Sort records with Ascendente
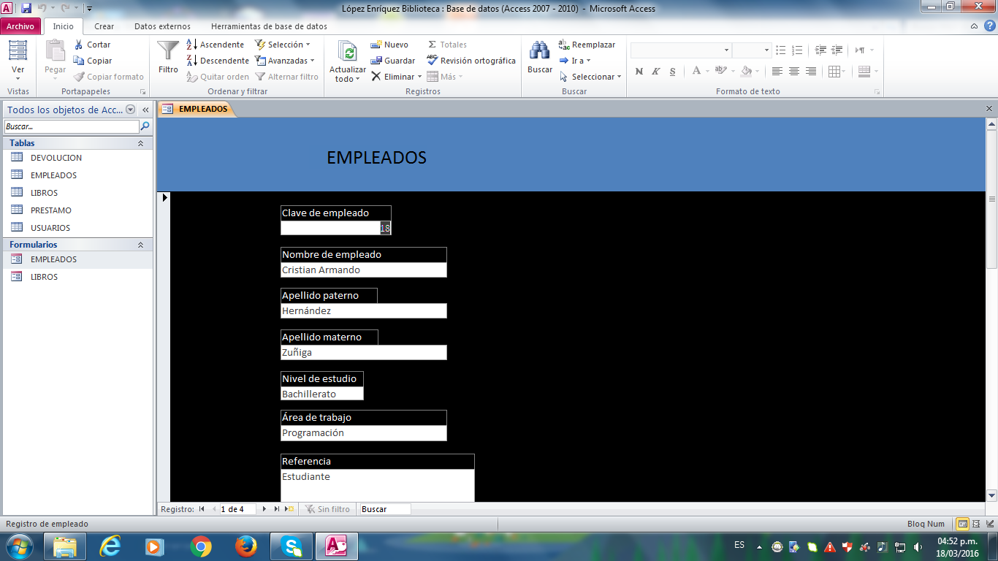Image resolution: width=998 pixels, height=561 pixels. click(x=216, y=45)
